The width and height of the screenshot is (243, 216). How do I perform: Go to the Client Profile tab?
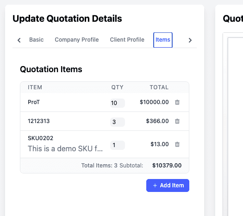127,40
